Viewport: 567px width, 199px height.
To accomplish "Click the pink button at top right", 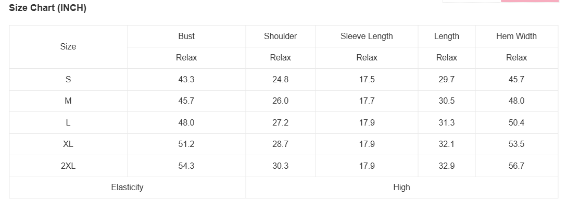I will tap(530, 1).
